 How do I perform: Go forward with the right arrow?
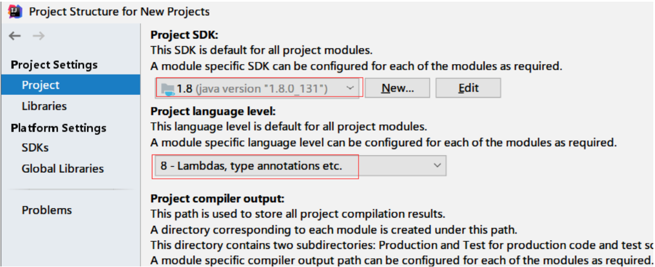pyautogui.click(x=39, y=36)
